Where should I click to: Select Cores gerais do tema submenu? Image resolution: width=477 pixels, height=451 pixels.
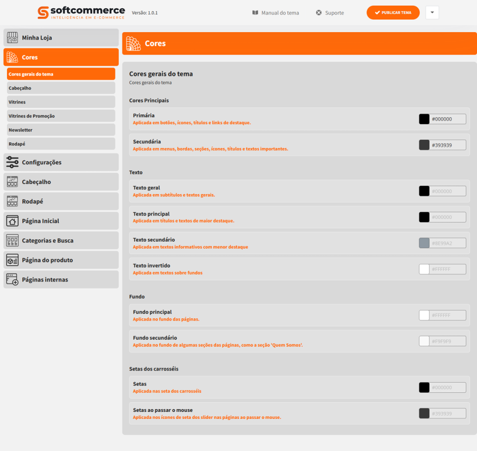pos(61,74)
